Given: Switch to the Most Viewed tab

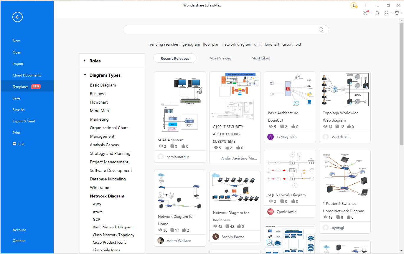Looking at the screenshot, I should click(x=220, y=58).
